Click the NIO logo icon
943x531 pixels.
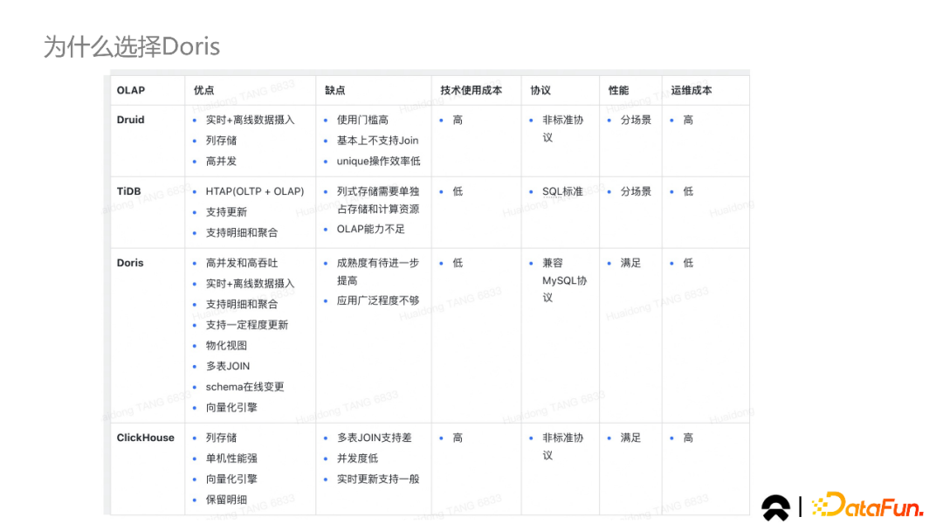[x=776, y=507]
